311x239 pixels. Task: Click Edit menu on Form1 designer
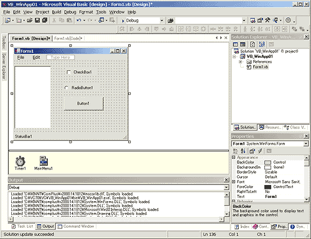click(36, 58)
